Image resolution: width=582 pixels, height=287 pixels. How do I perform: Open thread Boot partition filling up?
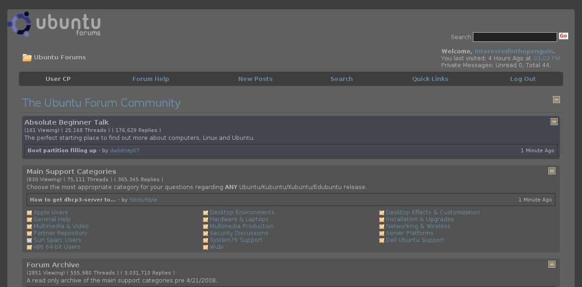62,150
